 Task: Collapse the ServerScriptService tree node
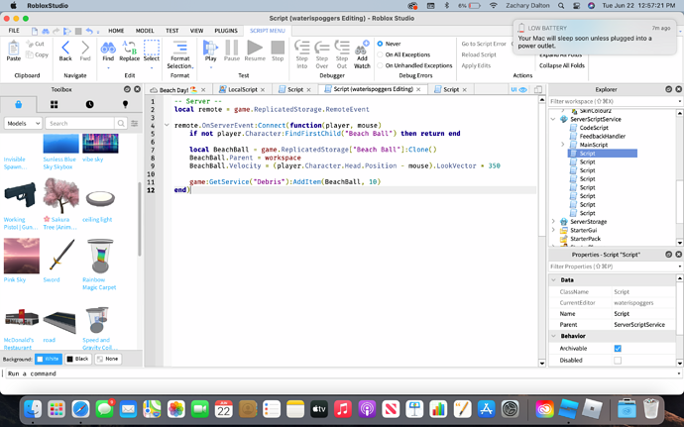[553, 119]
